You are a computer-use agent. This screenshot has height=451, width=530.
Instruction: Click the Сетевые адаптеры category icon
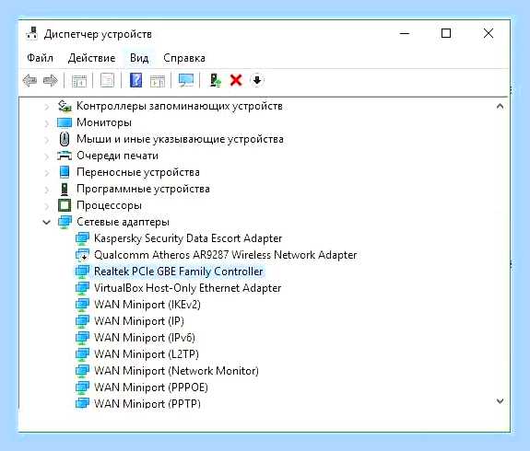(65, 222)
